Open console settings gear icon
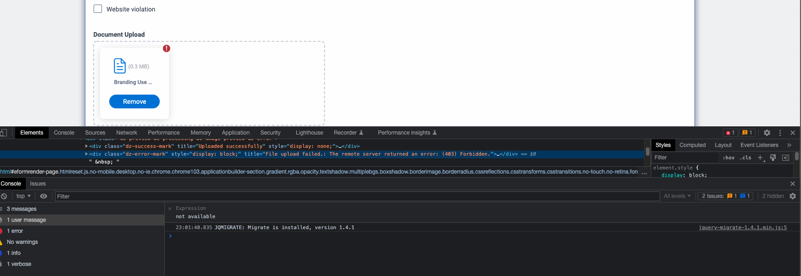801x276 pixels. coord(793,196)
